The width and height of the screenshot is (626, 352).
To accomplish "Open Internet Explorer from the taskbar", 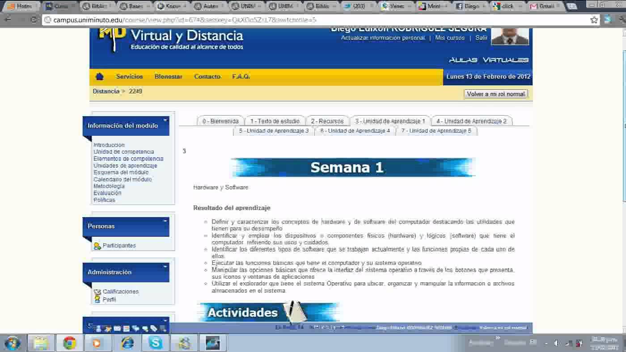I will (127, 343).
